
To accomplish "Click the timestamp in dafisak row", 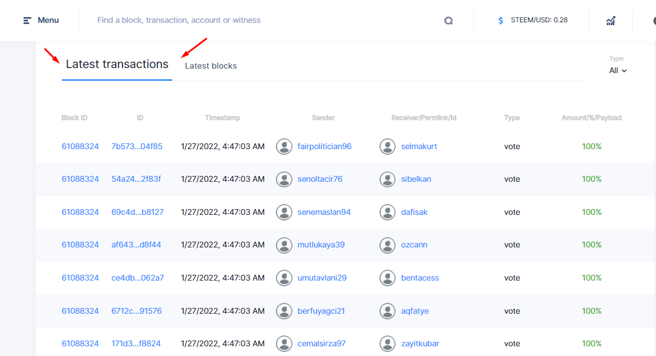I will 223,212.
